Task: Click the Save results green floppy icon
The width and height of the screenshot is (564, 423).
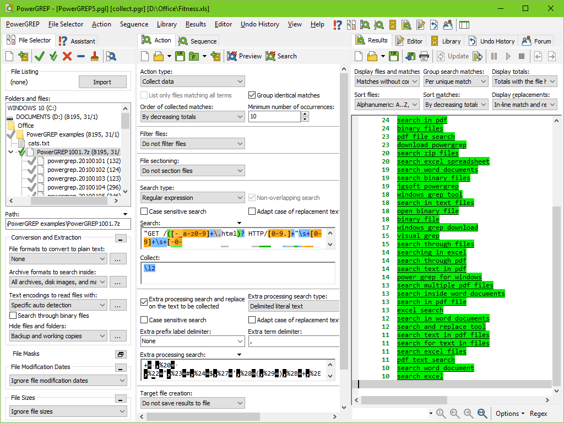Action: click(x=394, y=56)
